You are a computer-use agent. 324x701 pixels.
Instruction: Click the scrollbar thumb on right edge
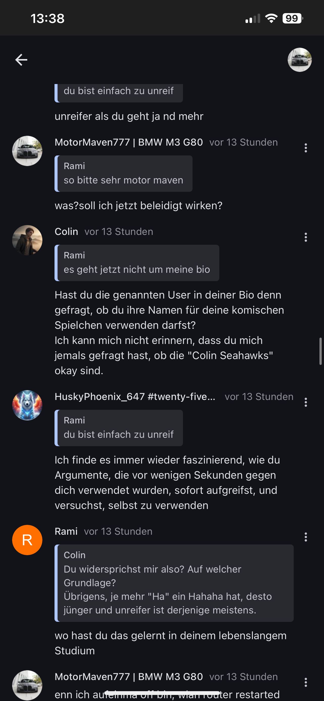pos(320,351)
